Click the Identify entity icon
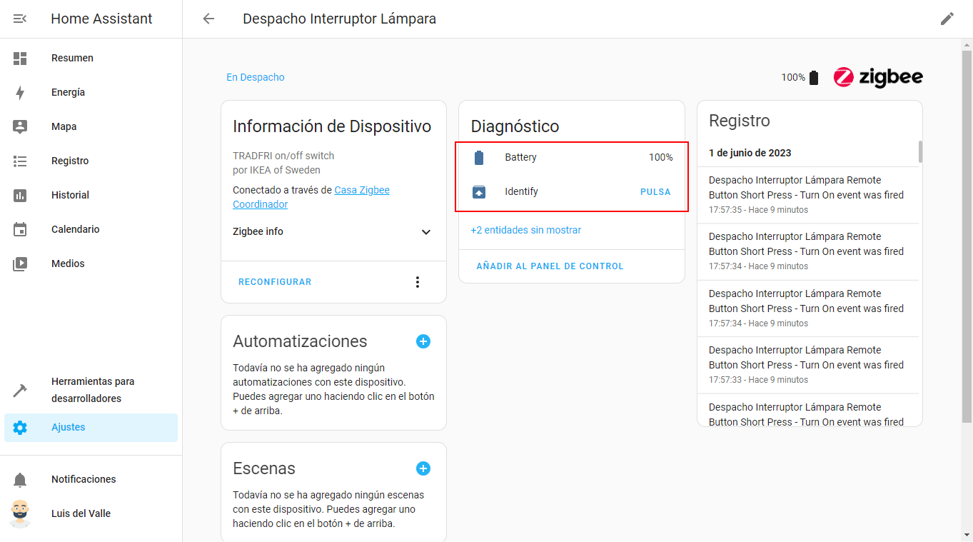Screen dimensions: 973x542 479,191
